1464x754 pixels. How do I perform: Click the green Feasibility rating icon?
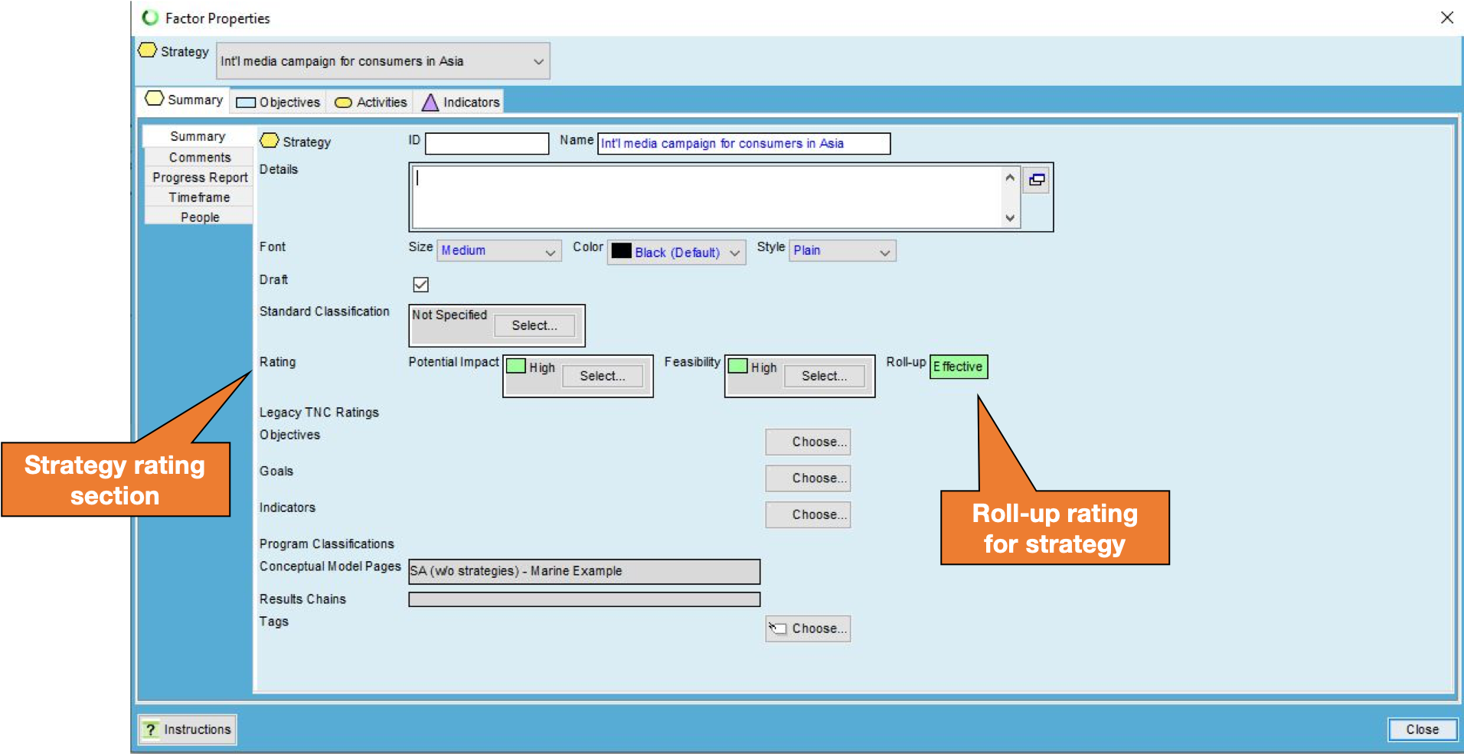tap(738, 367)
